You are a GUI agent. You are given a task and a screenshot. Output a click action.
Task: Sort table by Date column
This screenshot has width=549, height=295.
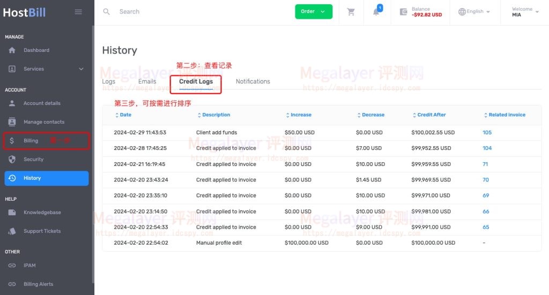(125, 115)
